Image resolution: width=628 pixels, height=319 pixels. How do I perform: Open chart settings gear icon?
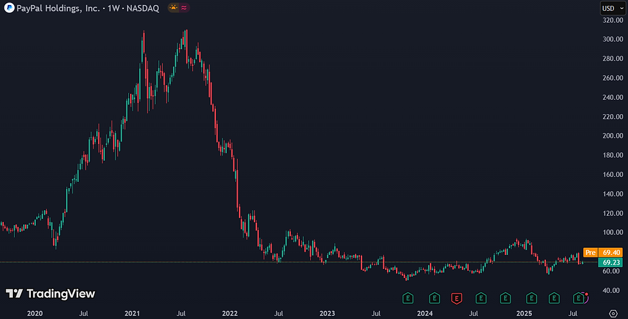pos(613,313)
